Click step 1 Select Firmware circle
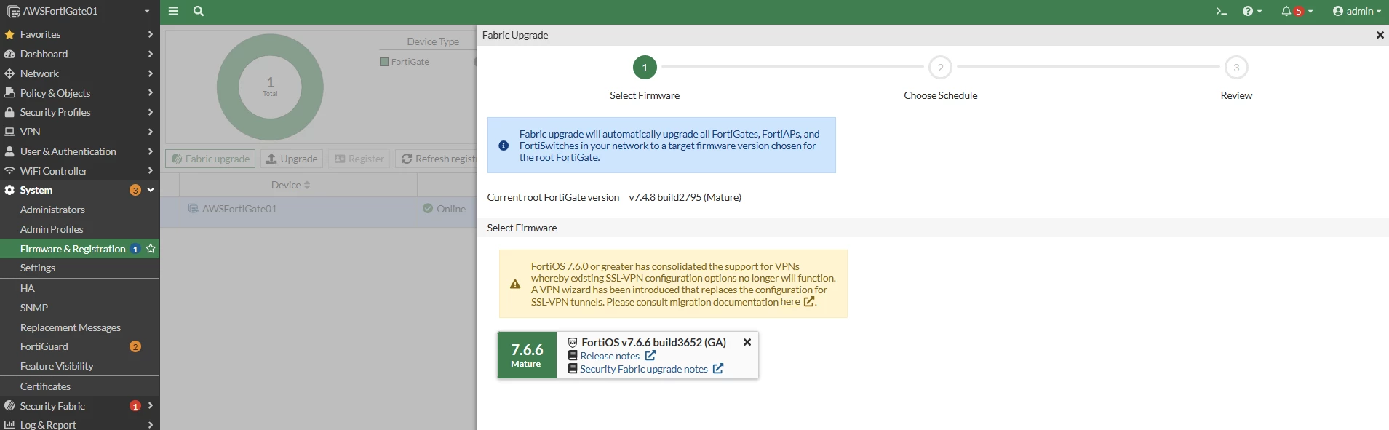Image resolution: width=1389 pixels, height=430 pixels. click(645, 67)
